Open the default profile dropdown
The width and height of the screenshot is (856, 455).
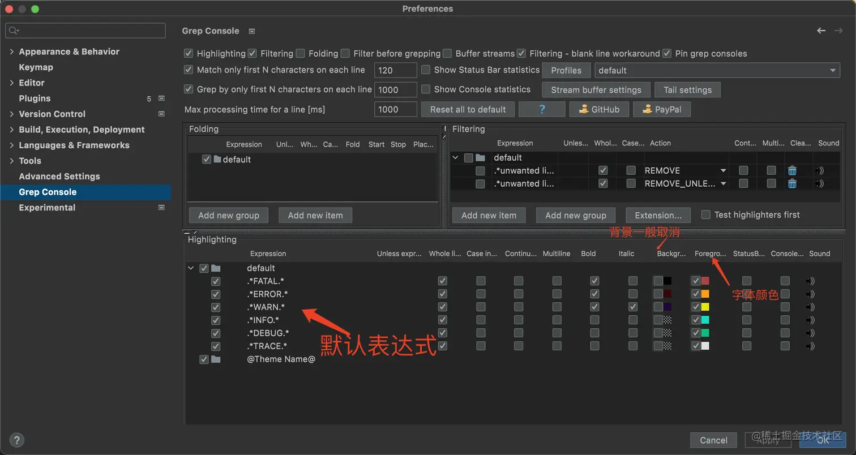tap(717, 71)
